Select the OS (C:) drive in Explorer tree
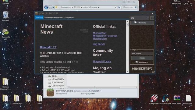The height and width of the screenshot is (110, 195). 54,76
